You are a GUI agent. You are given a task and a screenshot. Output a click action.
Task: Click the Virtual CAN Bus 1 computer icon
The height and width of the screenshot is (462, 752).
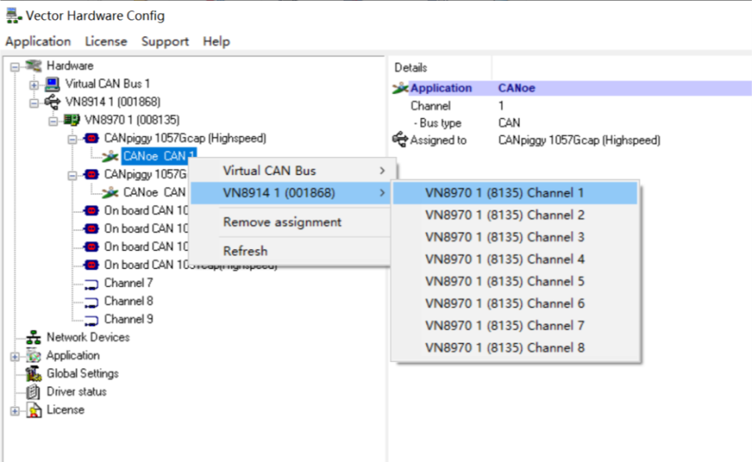[52, 84]
